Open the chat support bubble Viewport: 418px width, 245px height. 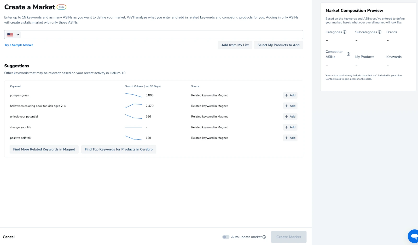(414, 236)
